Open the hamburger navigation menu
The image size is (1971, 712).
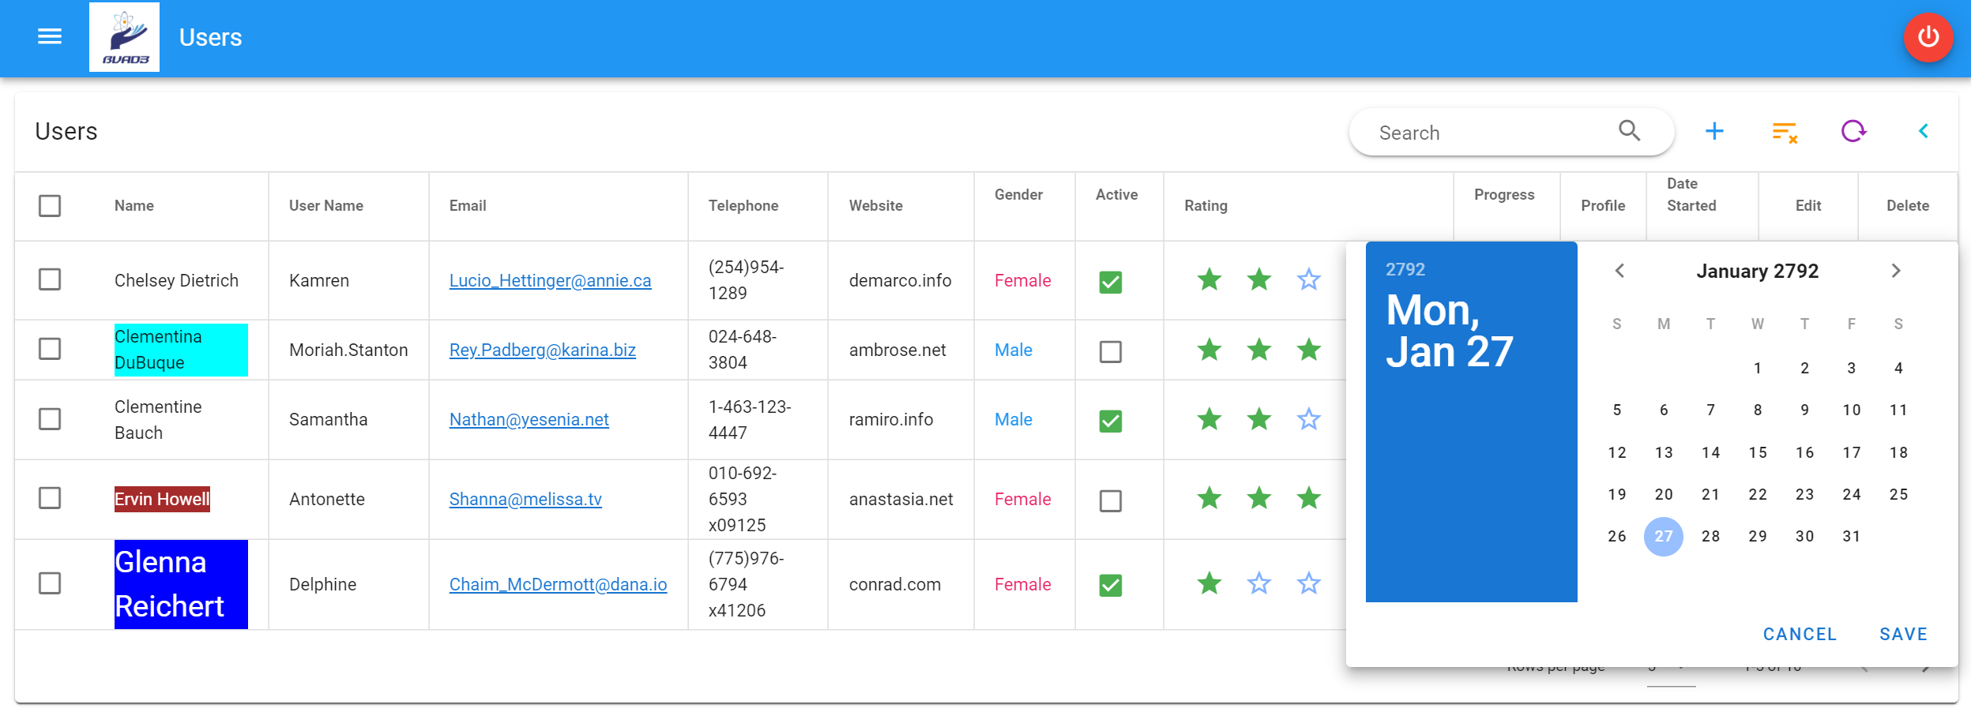pos(50,37)
